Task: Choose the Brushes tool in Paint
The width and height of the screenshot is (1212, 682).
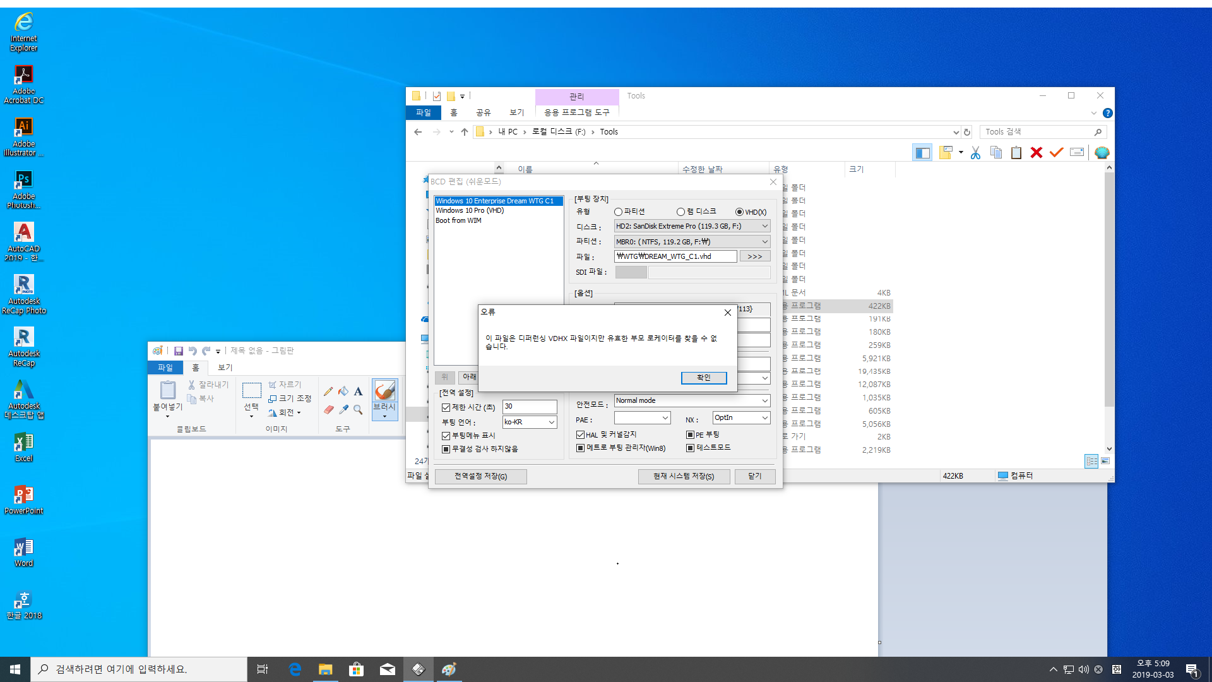Action: [x=384, y=399]
